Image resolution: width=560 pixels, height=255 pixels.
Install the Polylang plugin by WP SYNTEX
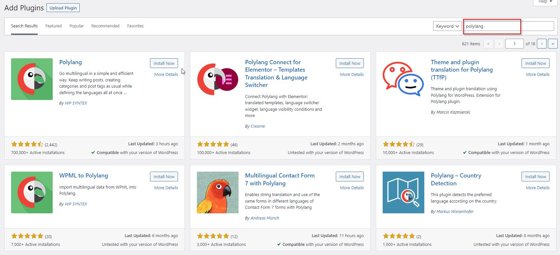pos(164,63)
